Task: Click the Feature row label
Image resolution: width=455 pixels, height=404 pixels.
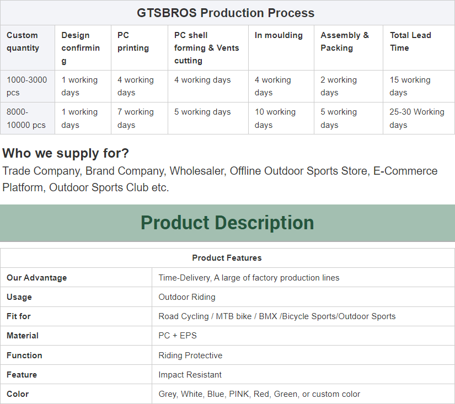Action: pyautogui.click(x=22, y=374)
